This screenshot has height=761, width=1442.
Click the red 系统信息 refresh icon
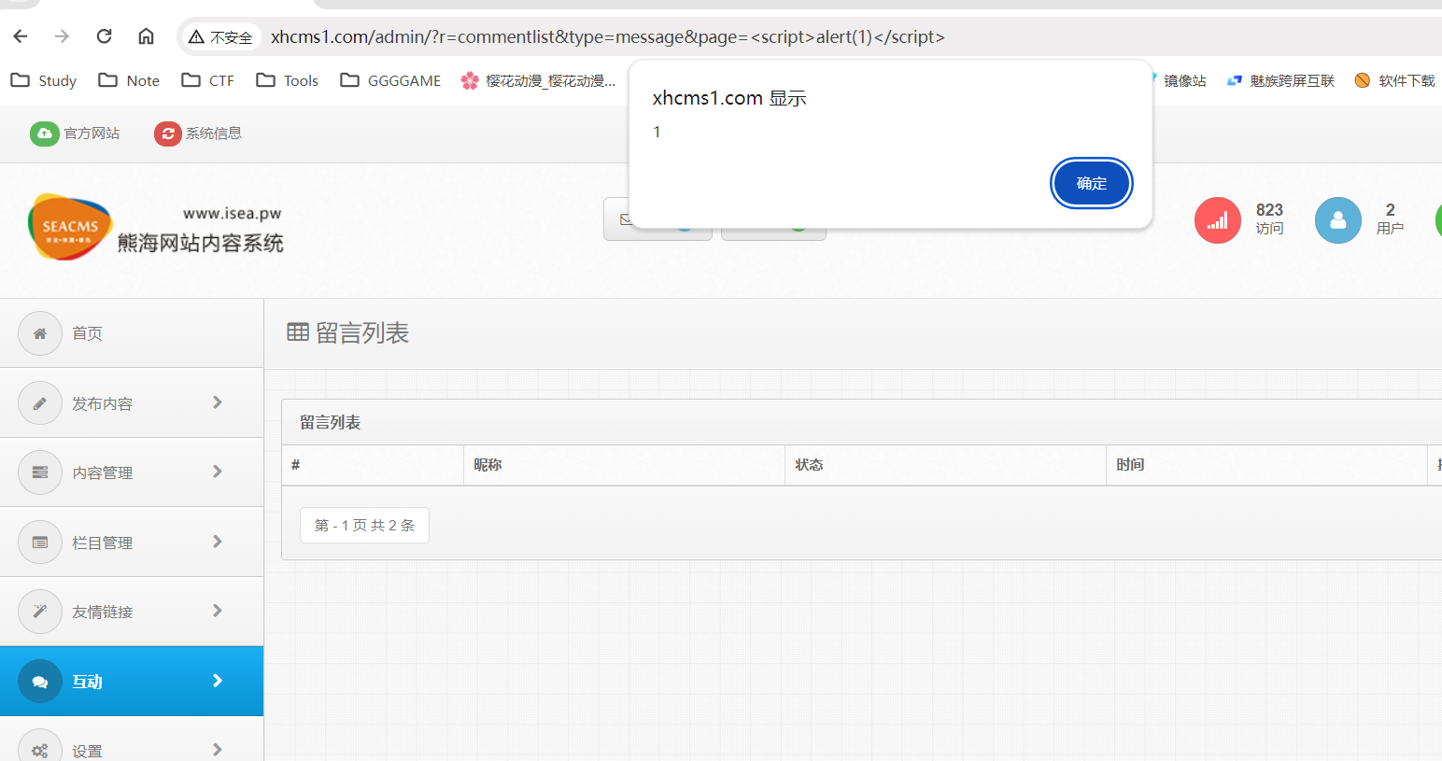coord(168,134)
